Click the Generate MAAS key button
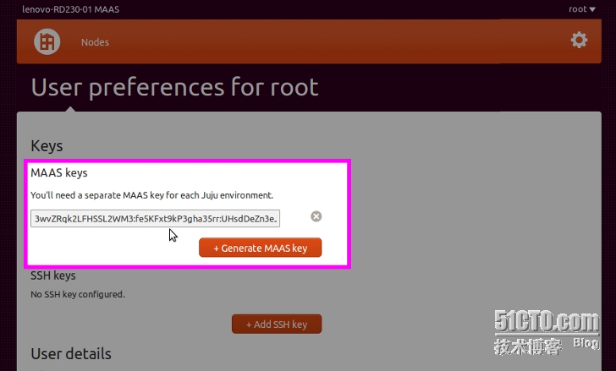The height and width of the screenshot is (371, 616). click(x=260, y=248)
